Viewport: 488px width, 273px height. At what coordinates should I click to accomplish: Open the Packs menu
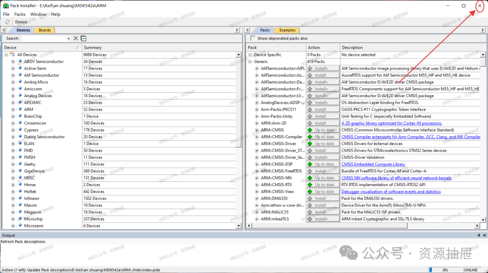(19, 14)
